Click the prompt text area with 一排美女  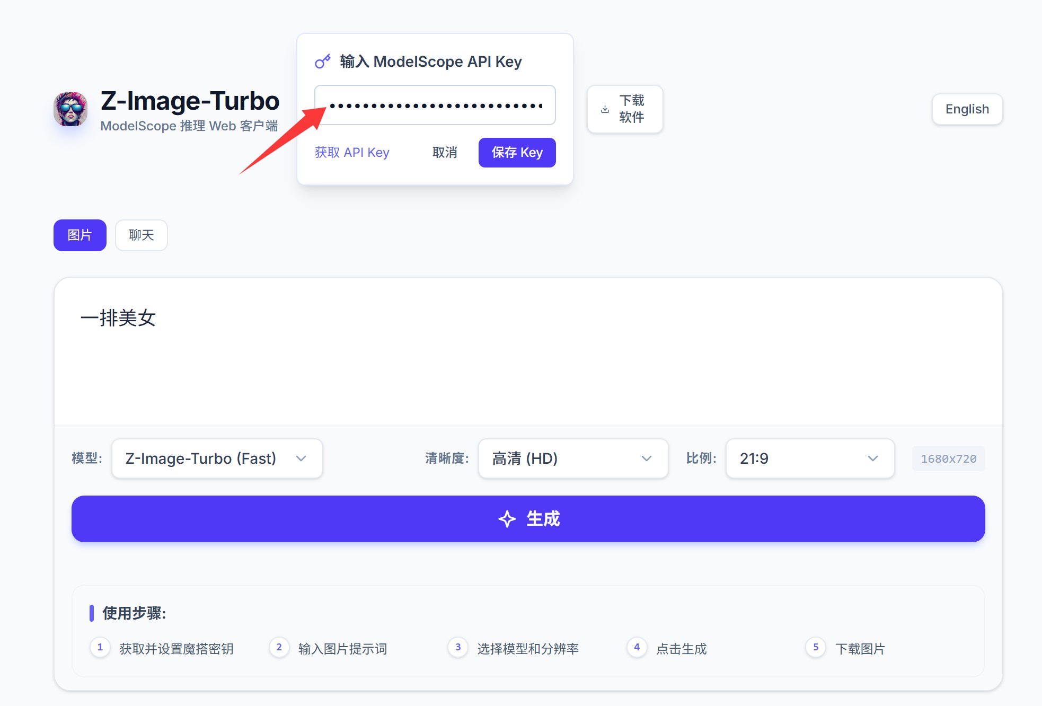(528, 351)
